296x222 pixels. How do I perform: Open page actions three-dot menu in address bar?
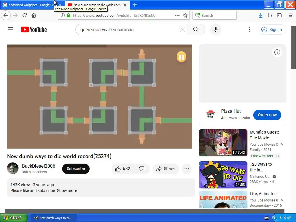click(177, 15)
